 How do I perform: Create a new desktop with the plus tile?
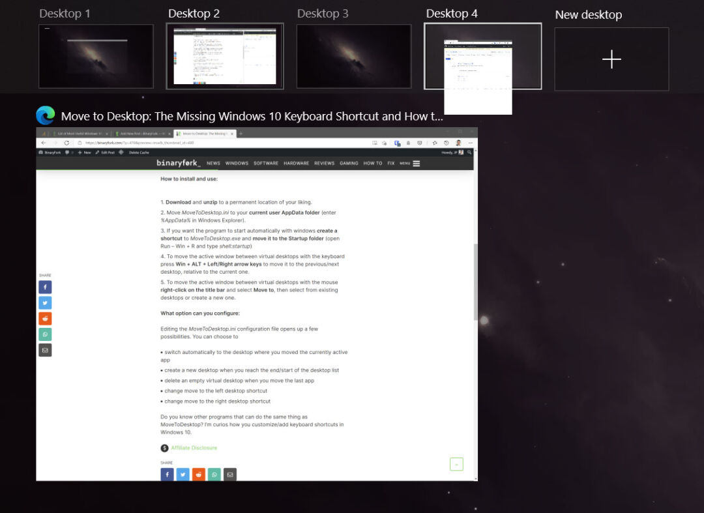tap(611, 59)
